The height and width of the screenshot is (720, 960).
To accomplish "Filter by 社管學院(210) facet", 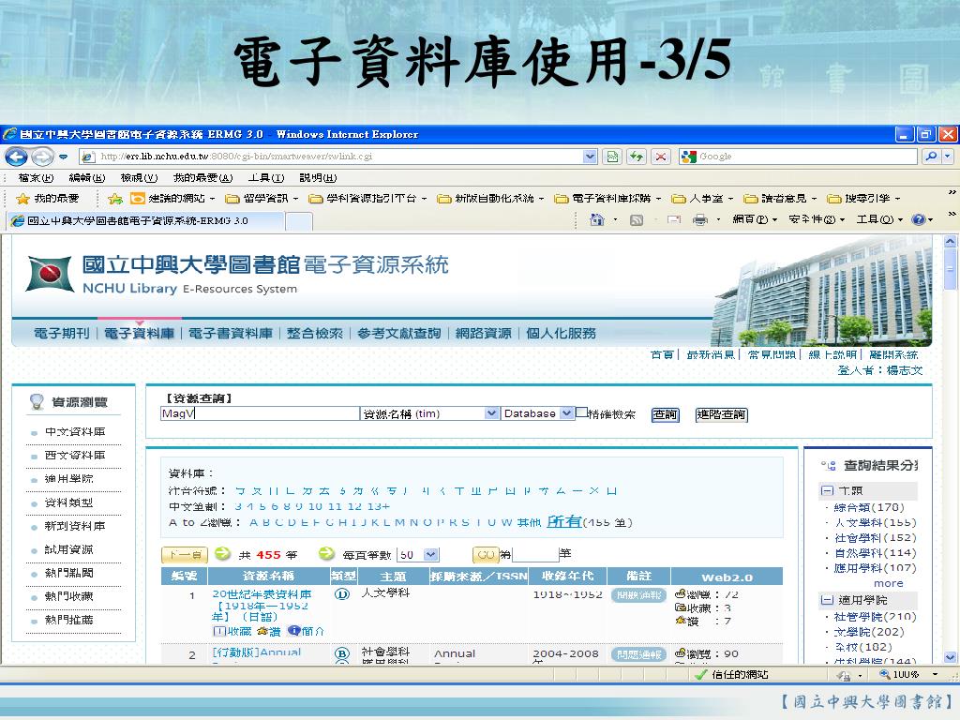I will click(875, 617).
